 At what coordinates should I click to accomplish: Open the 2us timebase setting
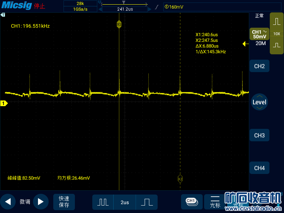click(125, 202)
